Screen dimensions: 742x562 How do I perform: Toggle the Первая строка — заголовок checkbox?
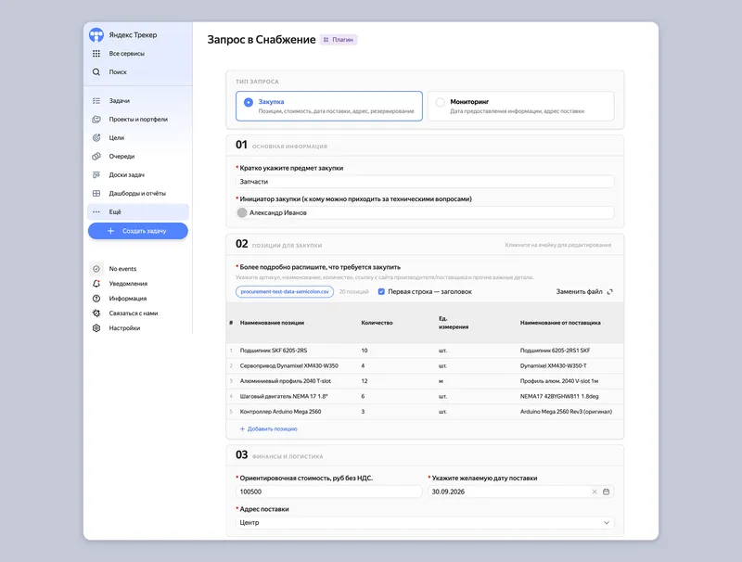coord(381,291)
